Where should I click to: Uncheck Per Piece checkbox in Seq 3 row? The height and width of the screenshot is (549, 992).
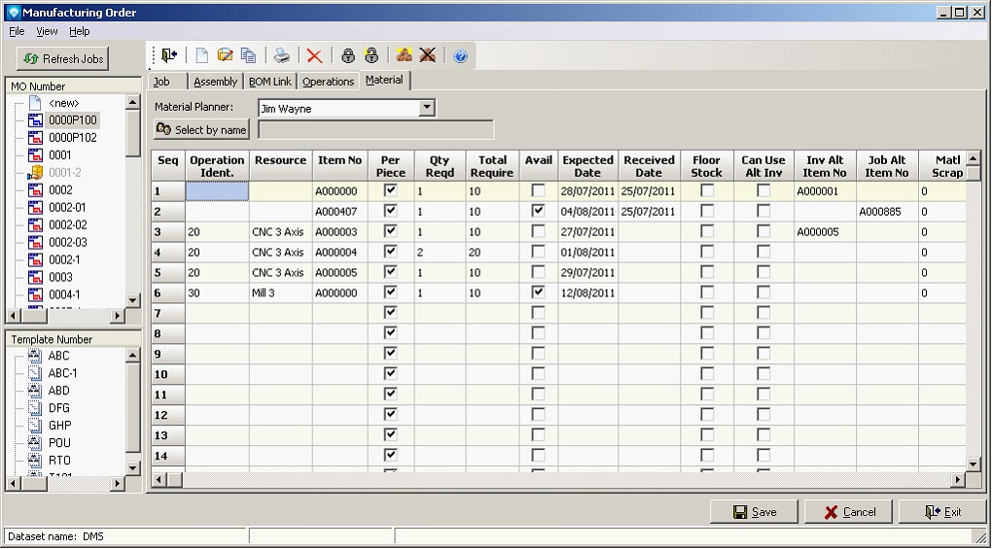point(391,232)
